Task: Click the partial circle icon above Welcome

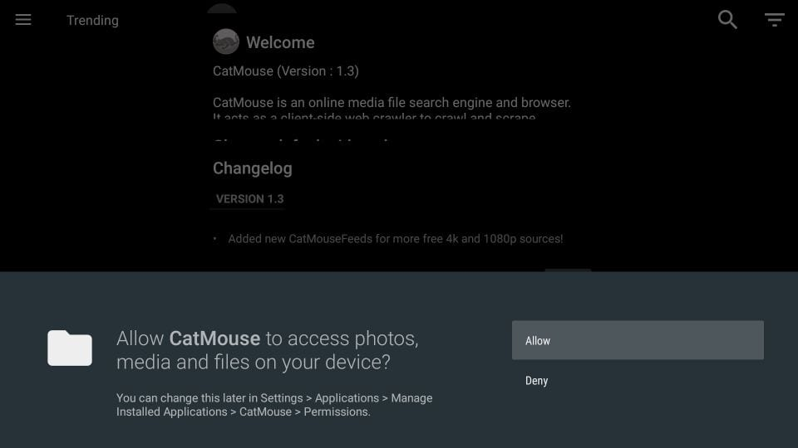Action: tap(222, 7)
